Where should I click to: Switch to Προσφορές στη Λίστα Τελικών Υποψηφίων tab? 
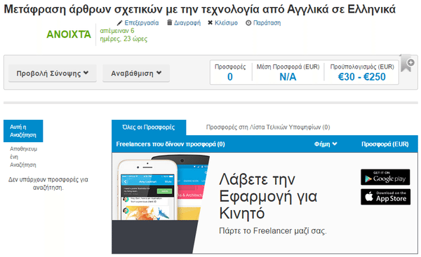coord(268,127)
